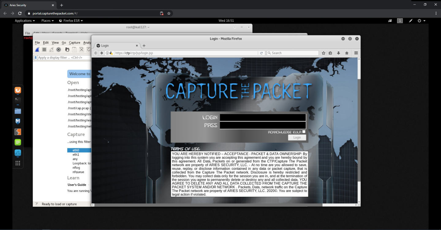This screenshot has height=230, width=441.
Task: Open the Applications menu in Kali top bar
Action: click(25, 21)
